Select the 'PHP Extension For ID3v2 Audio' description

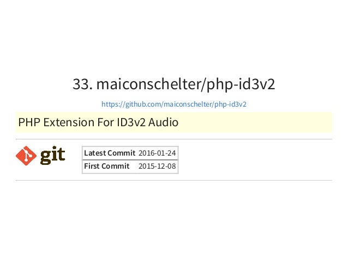point(98,122)
